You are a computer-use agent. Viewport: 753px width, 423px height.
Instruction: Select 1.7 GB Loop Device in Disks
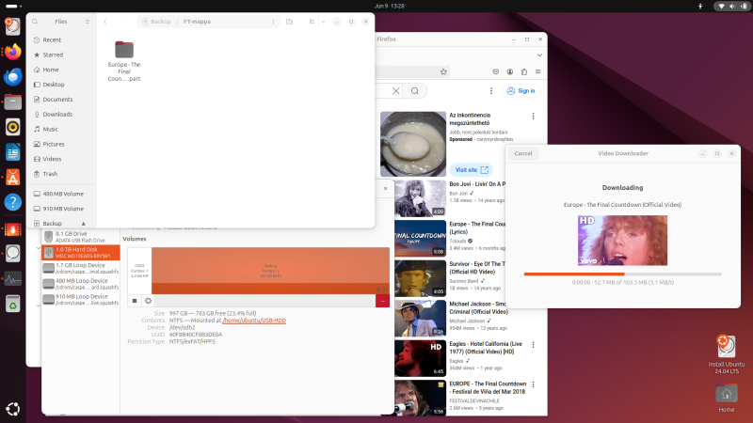[x=81, y=268]
